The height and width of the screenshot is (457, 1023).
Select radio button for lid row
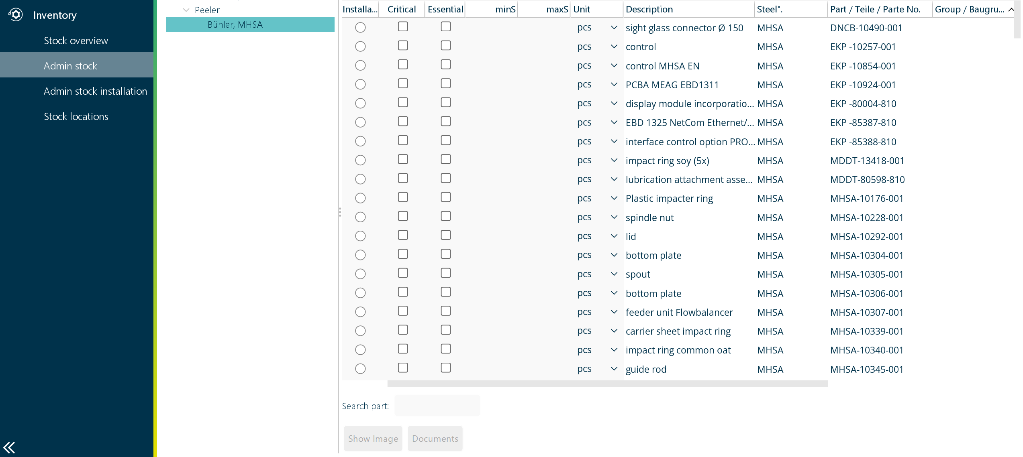tap(360, 236)
